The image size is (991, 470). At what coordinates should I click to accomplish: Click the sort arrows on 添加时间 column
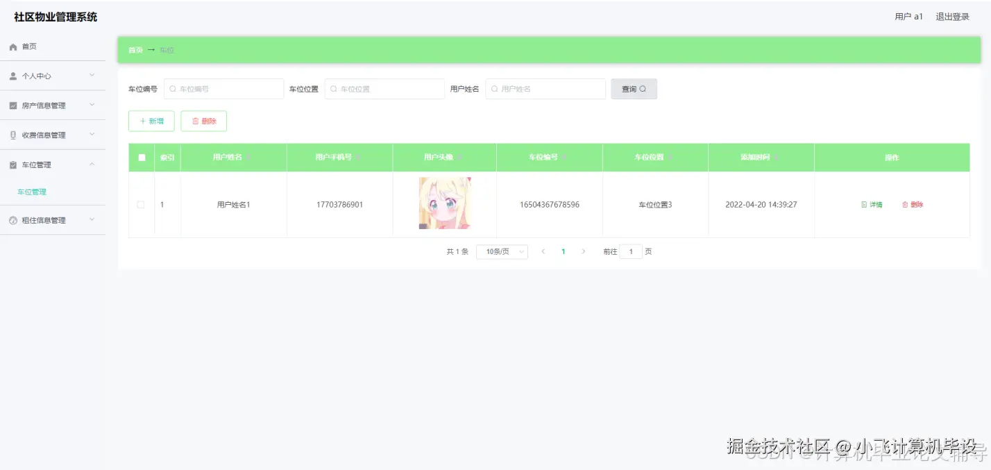777,158
